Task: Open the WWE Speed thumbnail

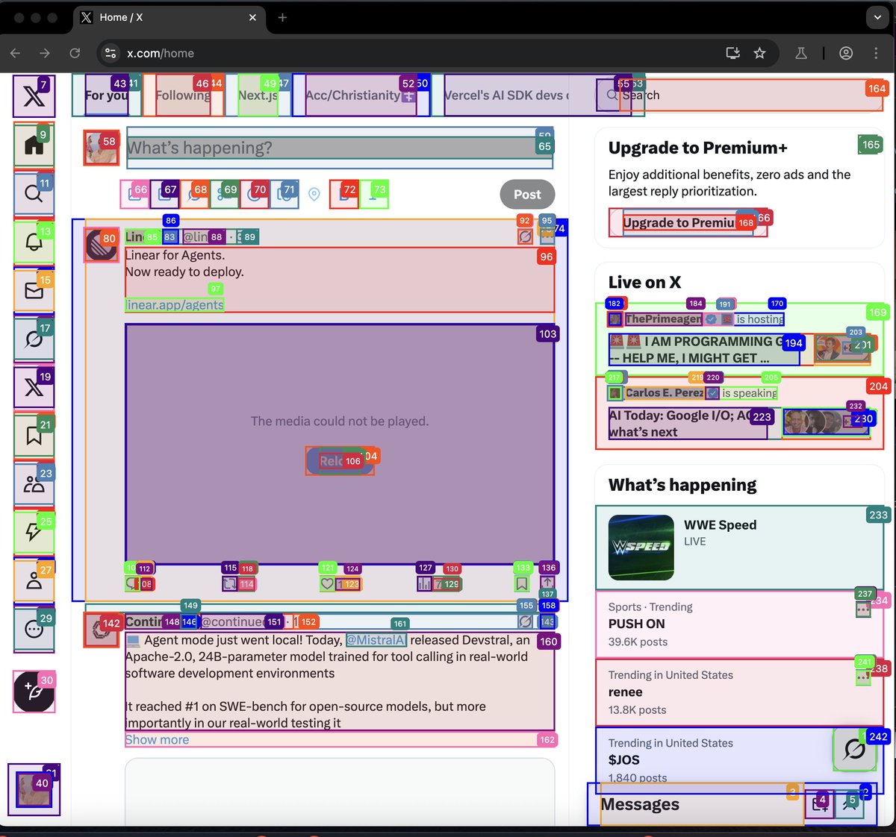Action: pyautogui.click(x=641, y=548)
